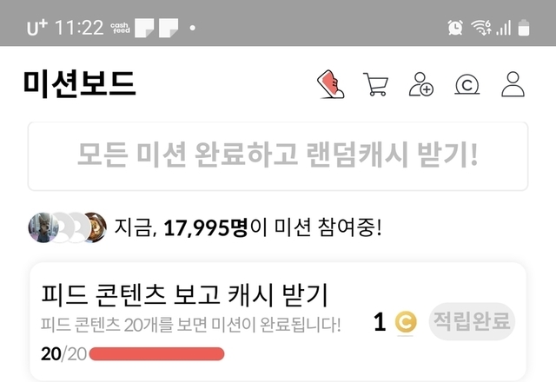
Task: Tap the second sticky note notification icon
Action: tap(169, 28)
